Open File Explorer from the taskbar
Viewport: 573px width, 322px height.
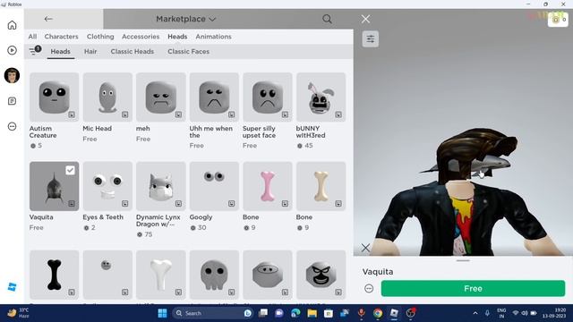[312, 313]
